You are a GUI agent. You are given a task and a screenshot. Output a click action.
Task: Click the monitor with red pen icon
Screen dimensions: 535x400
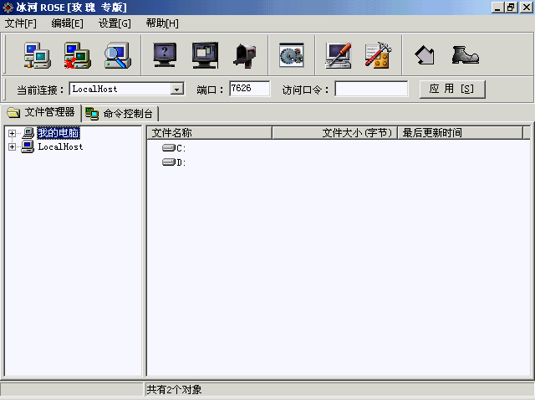(339, 55)
